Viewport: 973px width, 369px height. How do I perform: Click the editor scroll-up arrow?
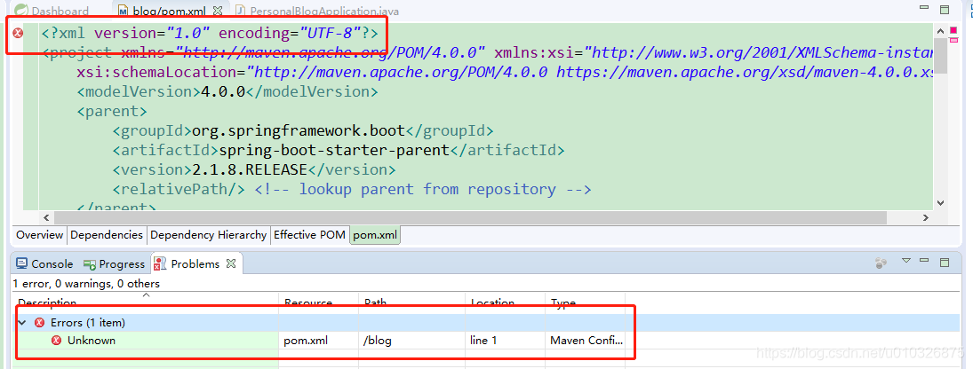pos(940,31)
